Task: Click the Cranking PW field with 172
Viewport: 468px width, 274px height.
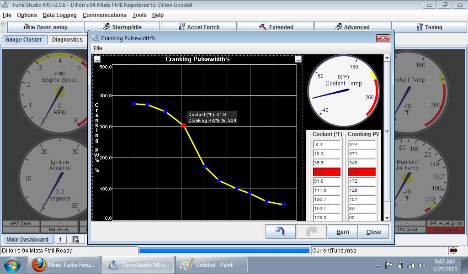Action: (x=362, y=181)
